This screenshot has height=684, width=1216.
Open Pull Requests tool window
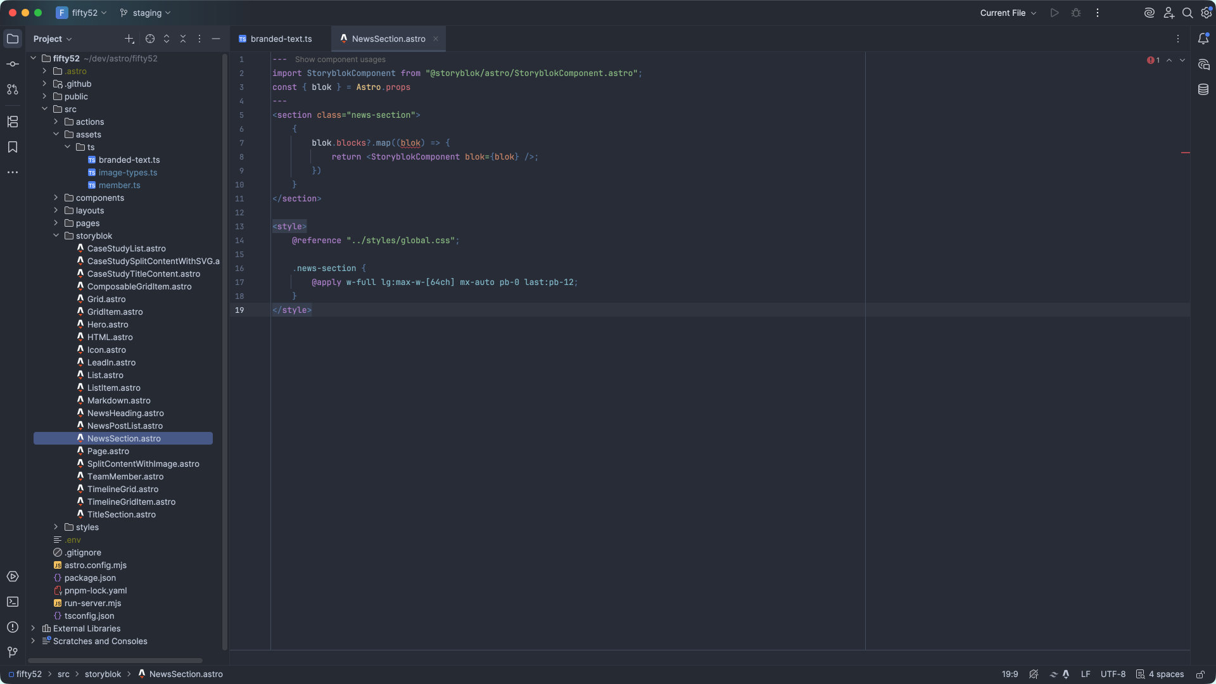(x=12, y=89)
